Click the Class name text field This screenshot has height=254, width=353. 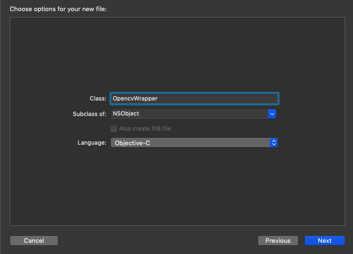click(194, 99)
